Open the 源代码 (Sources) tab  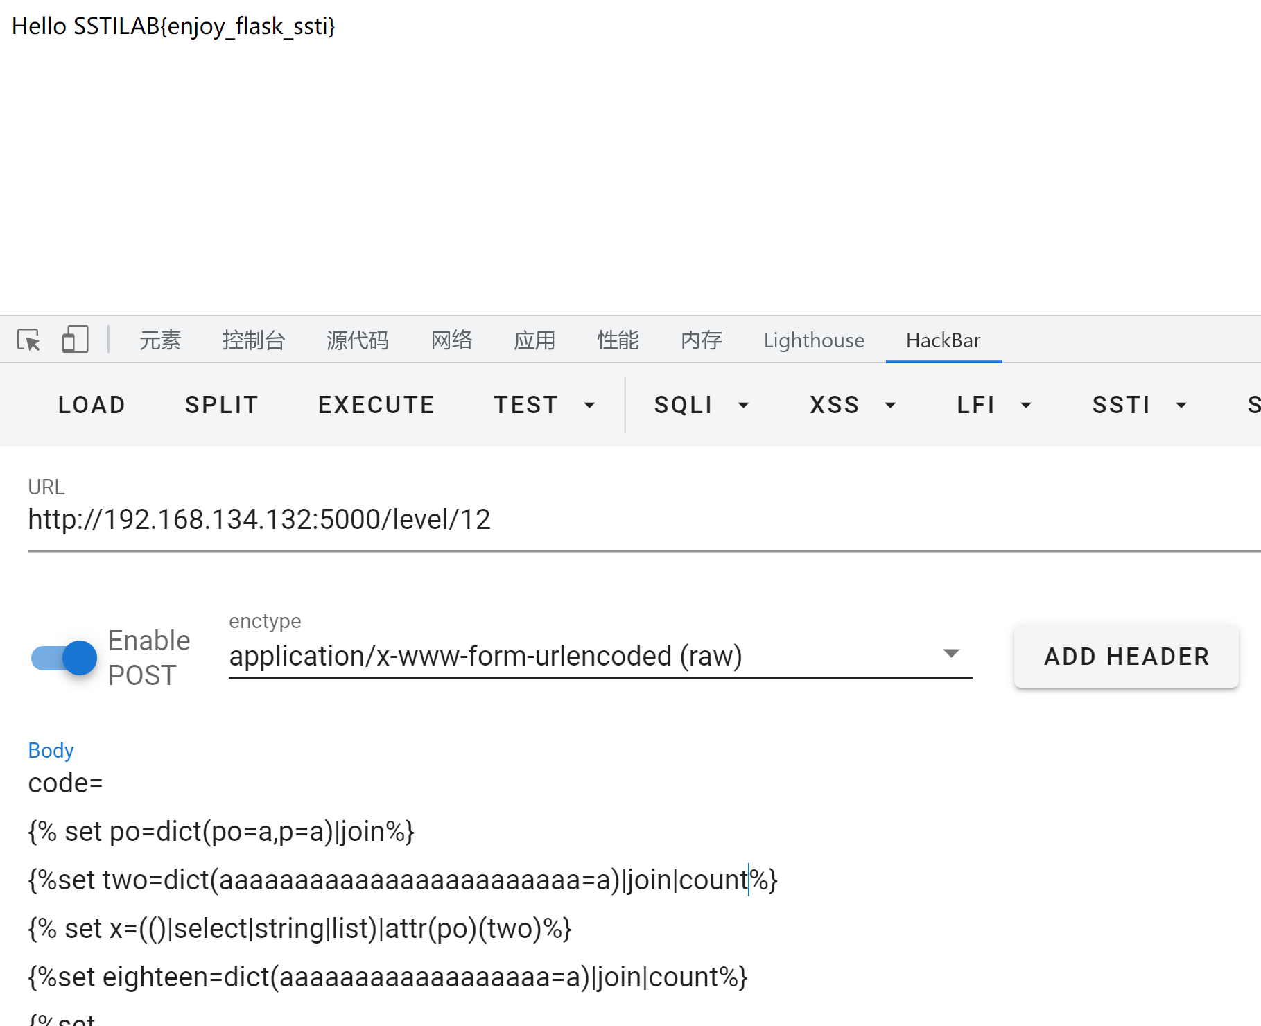coord(358,340)
